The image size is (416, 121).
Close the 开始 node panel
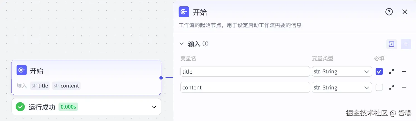[405, 12]
